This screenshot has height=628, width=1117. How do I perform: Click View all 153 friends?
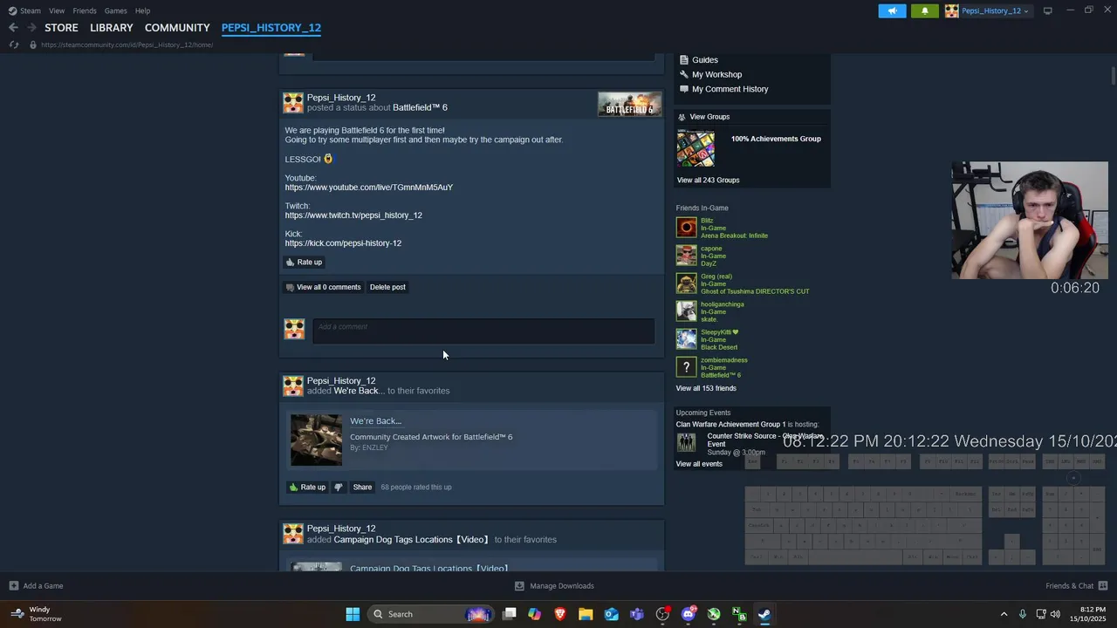coord(706,388)
